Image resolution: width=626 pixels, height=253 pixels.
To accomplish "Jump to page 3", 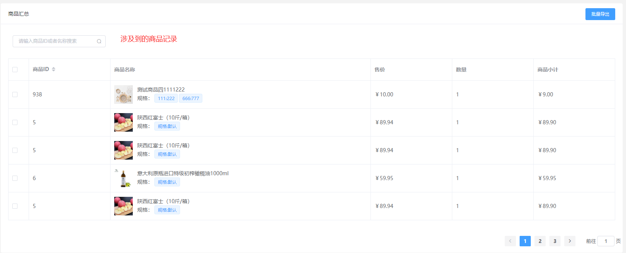I will (555, 241).
